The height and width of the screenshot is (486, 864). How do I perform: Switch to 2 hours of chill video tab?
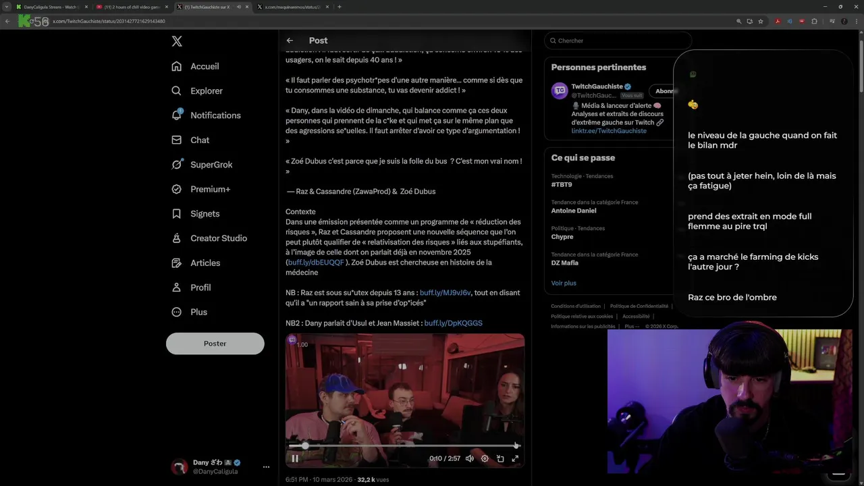(x=132, y=7)
